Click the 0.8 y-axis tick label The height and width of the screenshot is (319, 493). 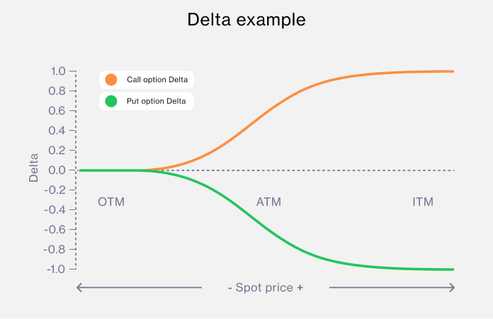(58, 91)
